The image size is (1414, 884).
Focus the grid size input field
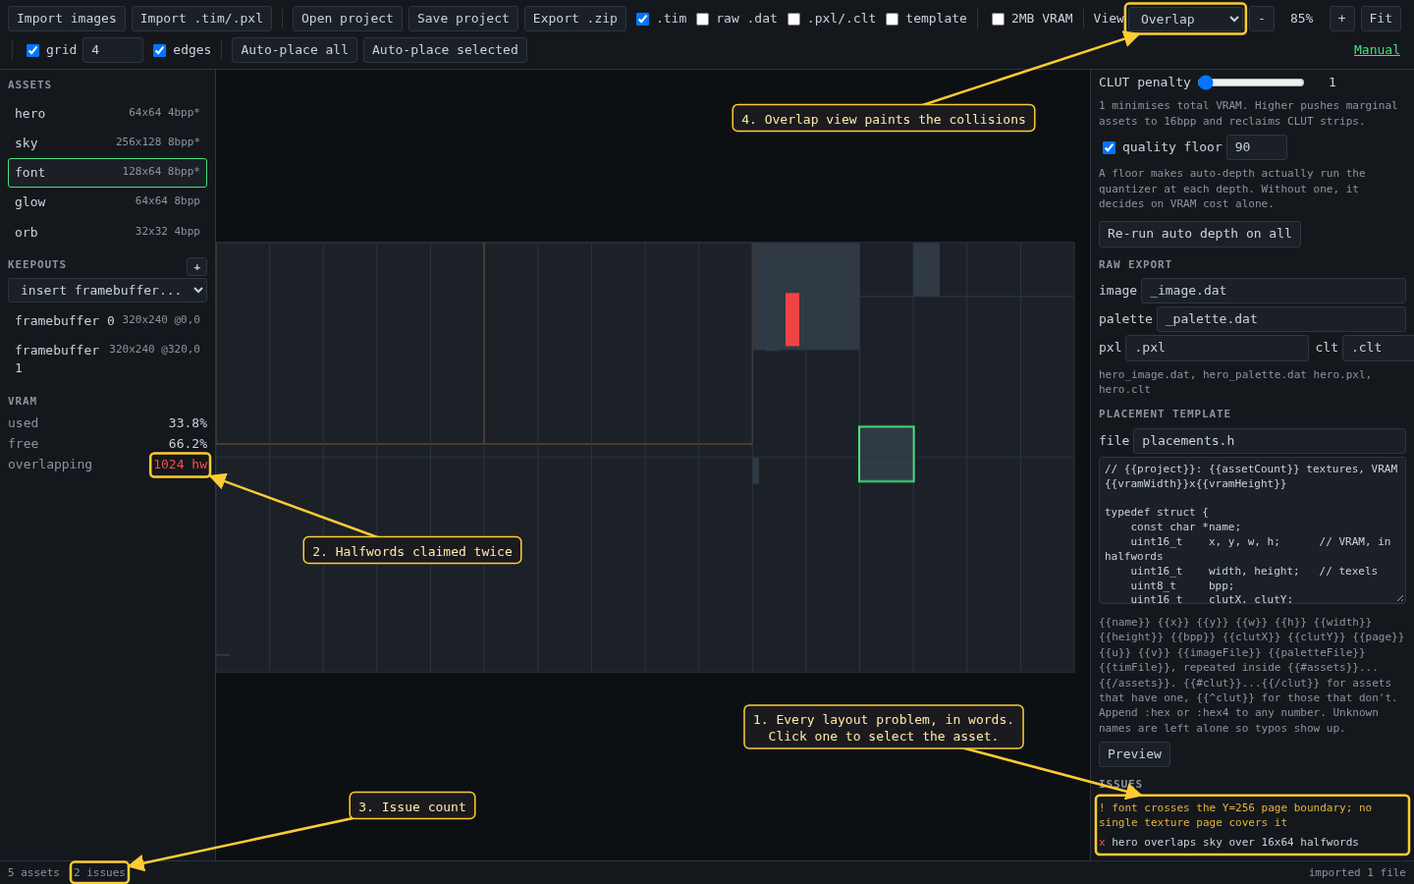113,50
